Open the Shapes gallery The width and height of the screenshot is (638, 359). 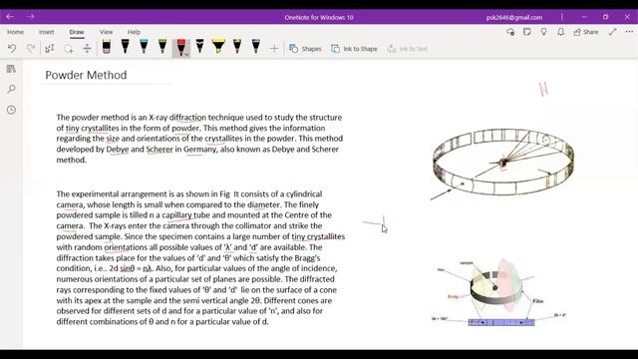click(305, 49)
